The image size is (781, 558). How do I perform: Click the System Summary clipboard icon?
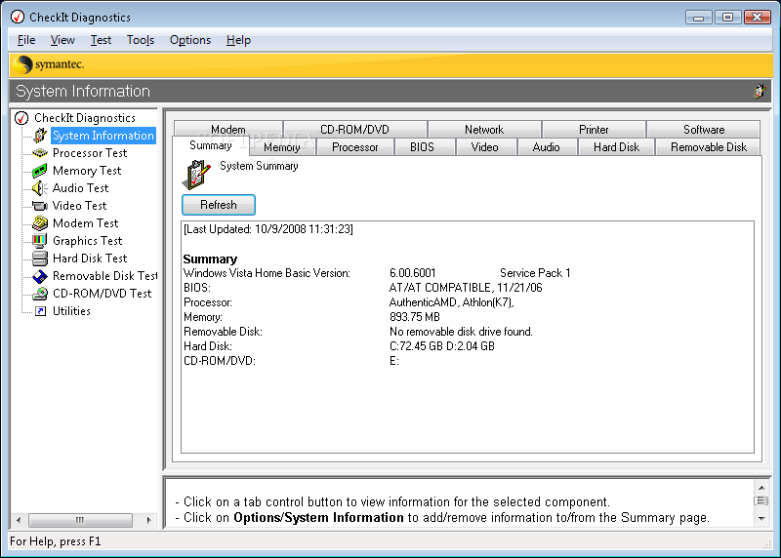[x=197, y=175]
